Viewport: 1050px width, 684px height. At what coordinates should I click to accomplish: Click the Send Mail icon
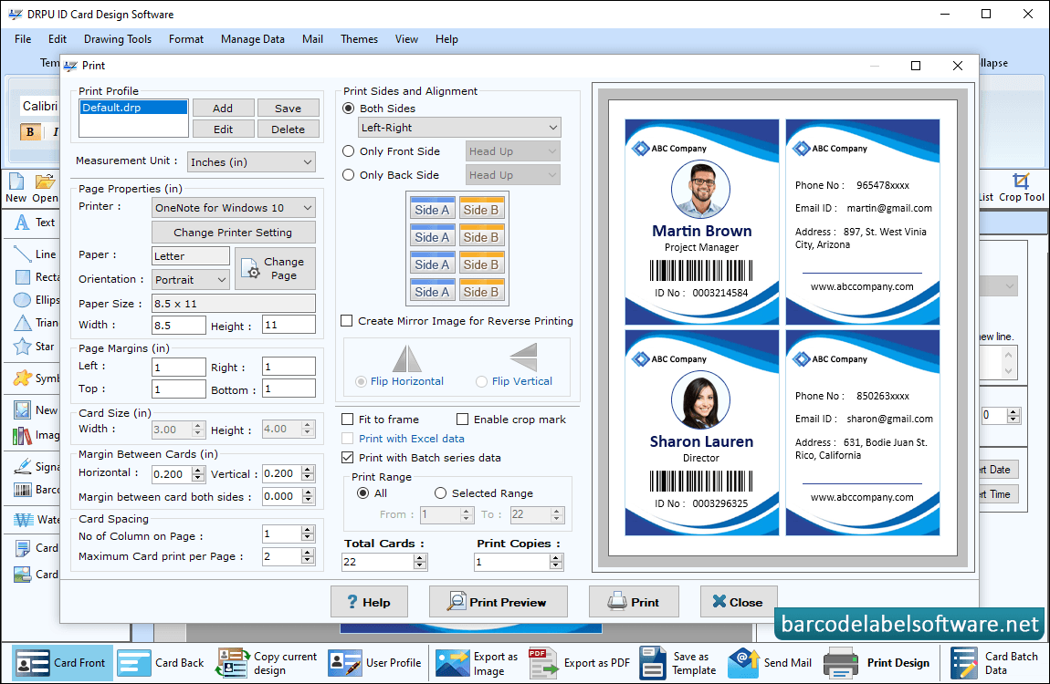click(743, 663)
